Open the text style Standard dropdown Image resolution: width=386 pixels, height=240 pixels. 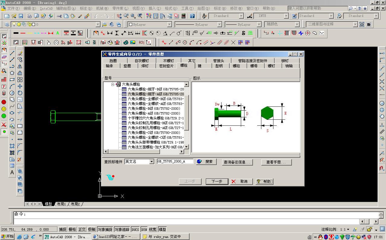pos(241,16)
